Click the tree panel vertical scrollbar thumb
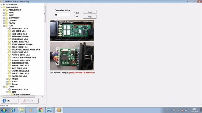This screenshot has width=202, height=113. (x=45, y=14)
